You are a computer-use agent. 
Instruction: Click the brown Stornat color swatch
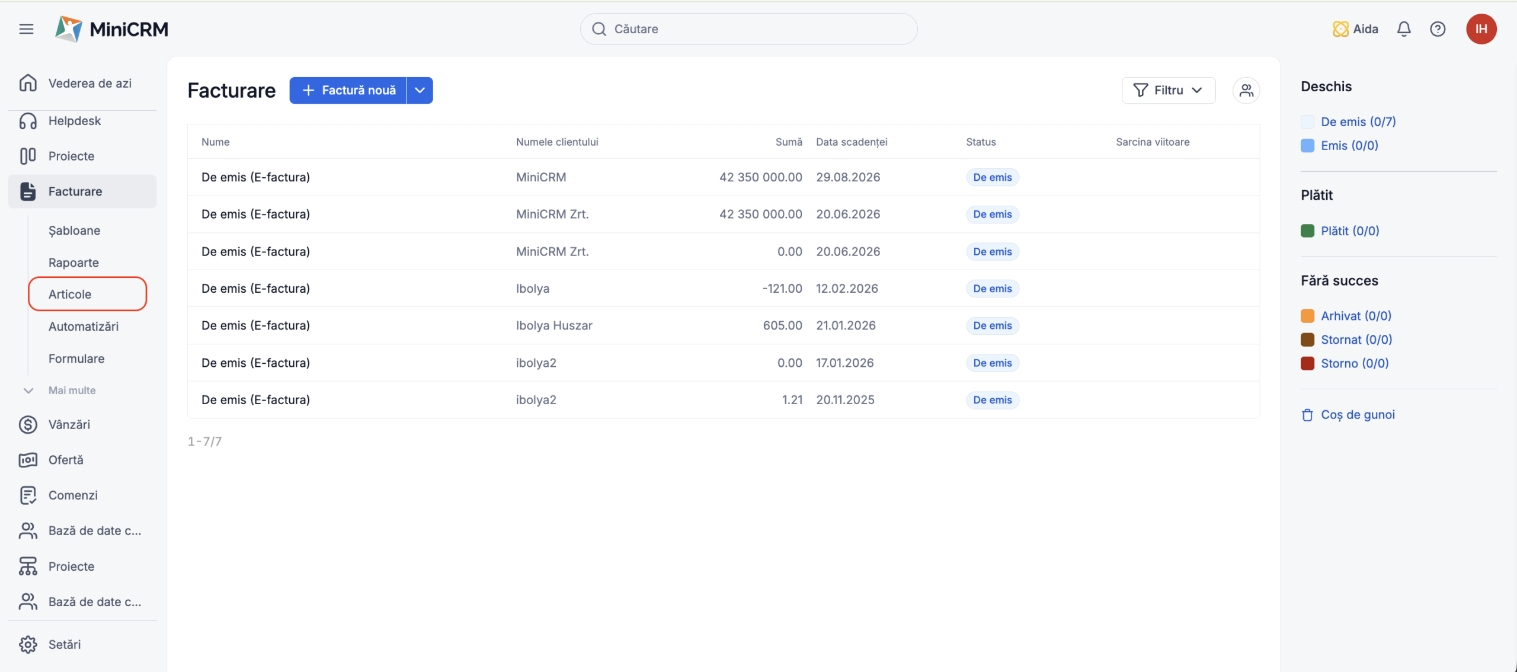(1307, 340)
